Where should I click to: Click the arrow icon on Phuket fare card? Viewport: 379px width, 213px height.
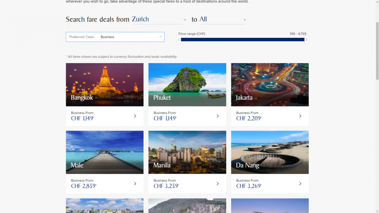[218, 116]
